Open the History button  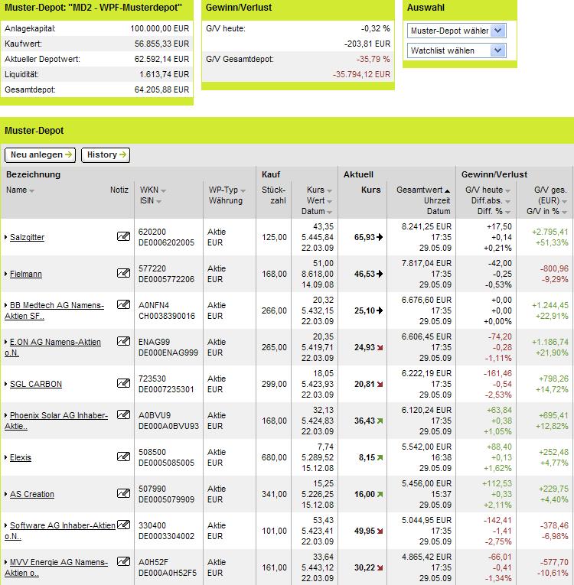106,154
